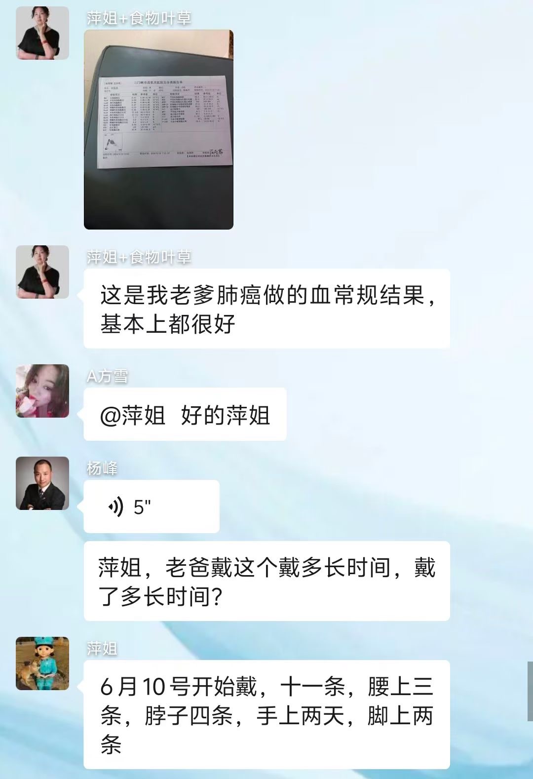This screenshot has width=533, height=779.
Task: Select the message about 老爹肺癌血常规结果
Action: (266, 309)
